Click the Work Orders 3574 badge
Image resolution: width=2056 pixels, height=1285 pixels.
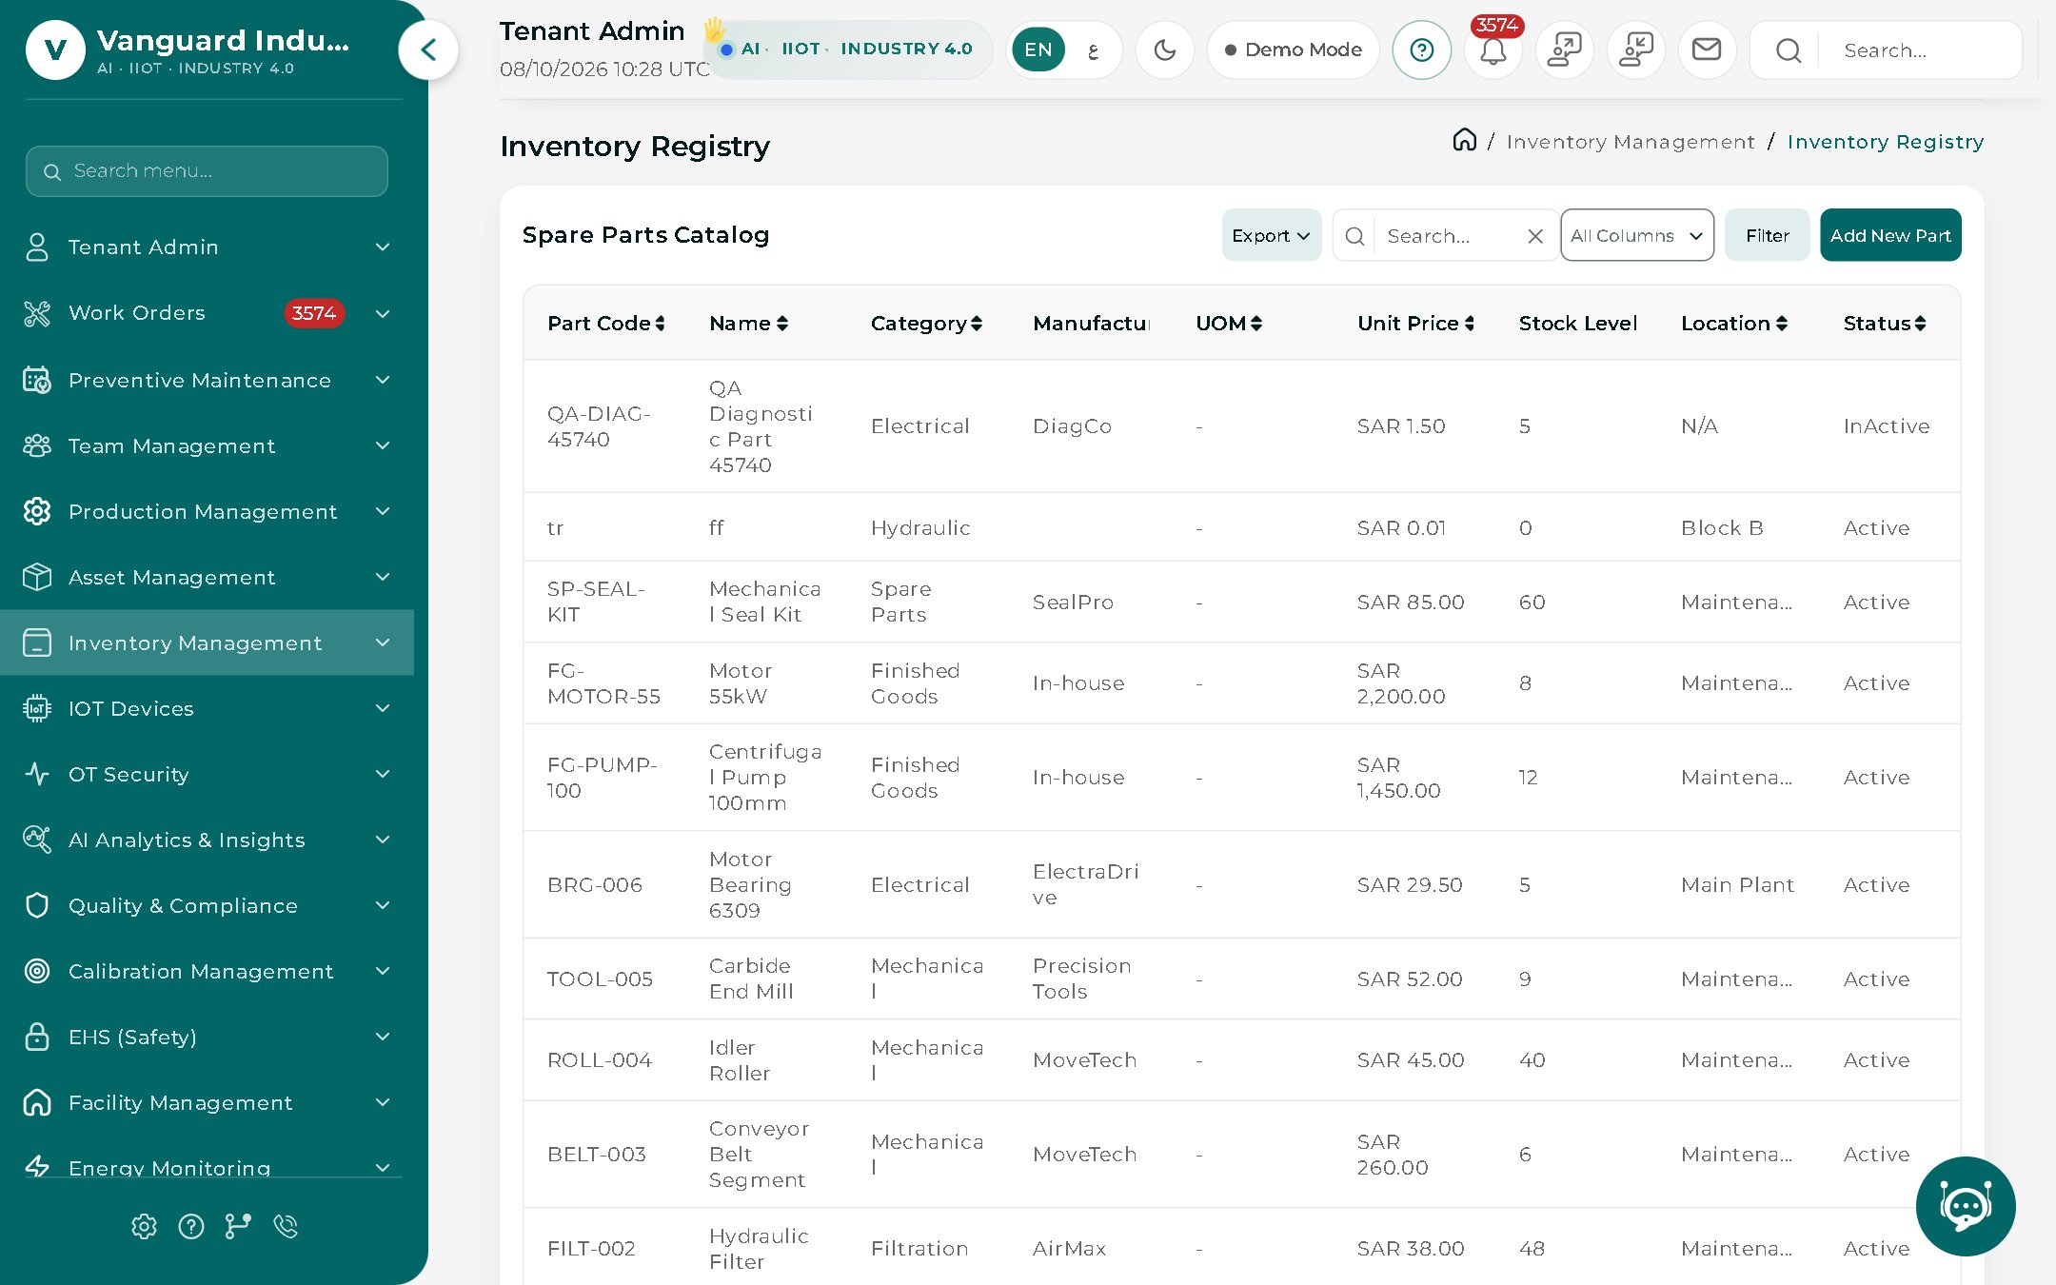tap(314, 313)
